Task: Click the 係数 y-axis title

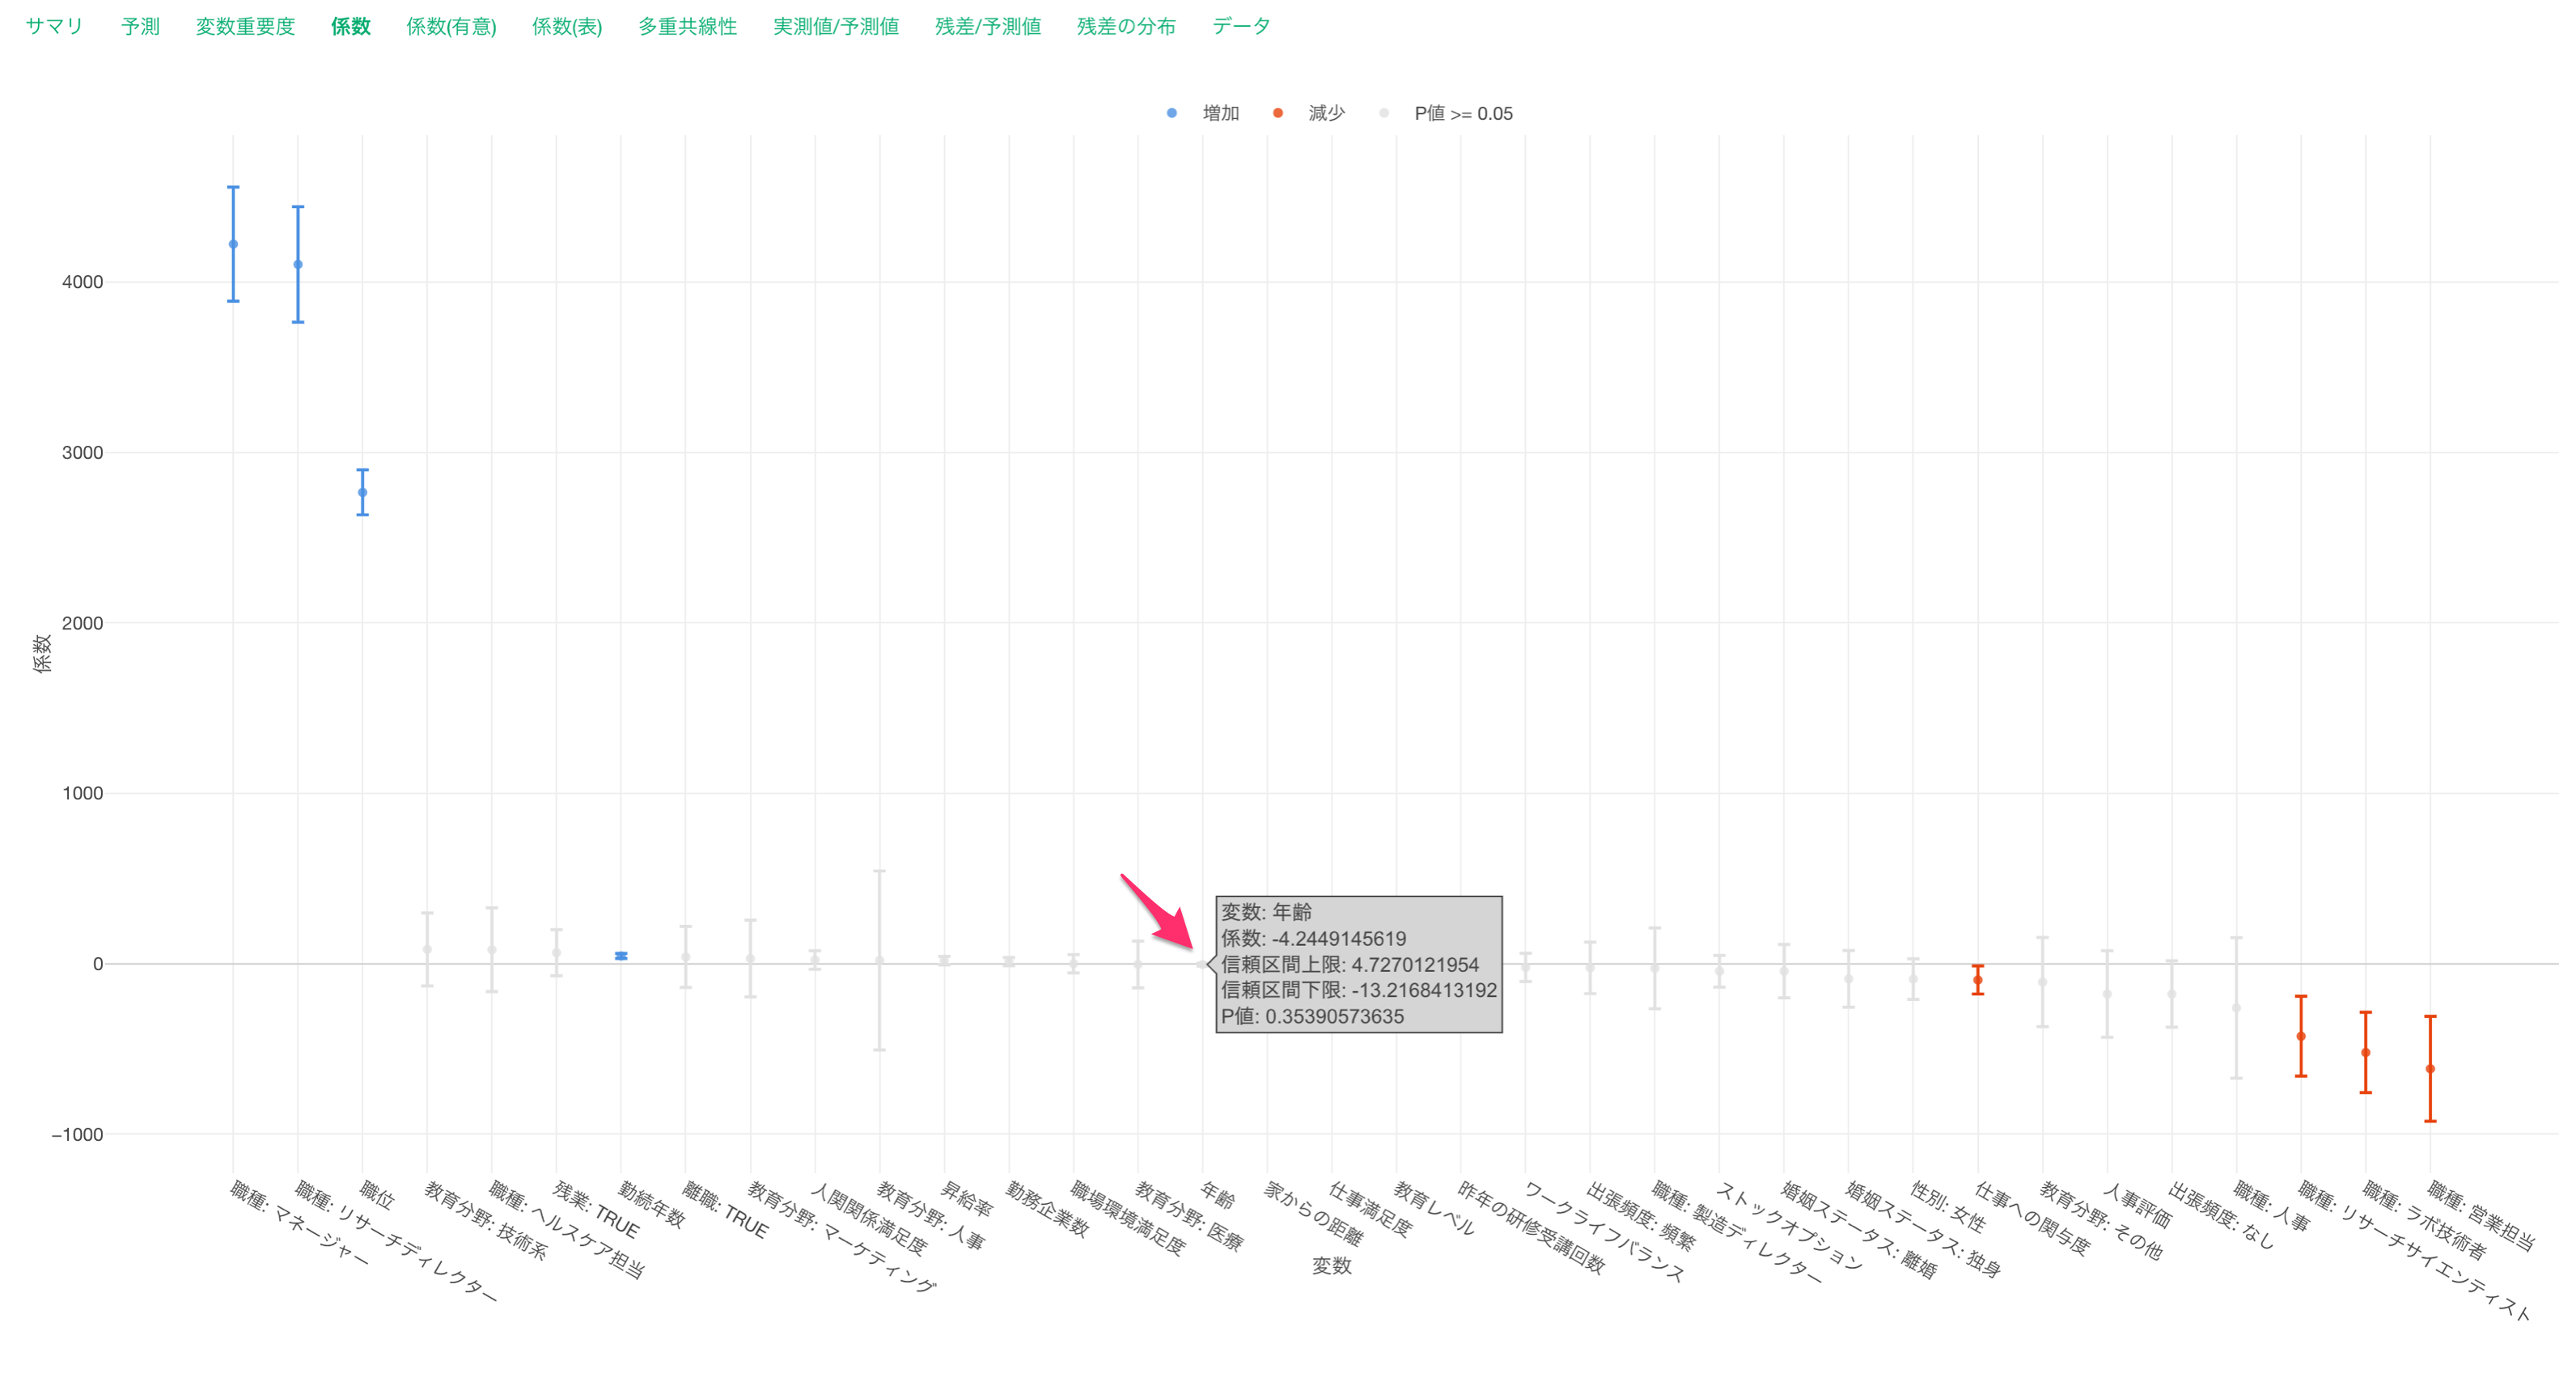Action: tap(42, 653)
